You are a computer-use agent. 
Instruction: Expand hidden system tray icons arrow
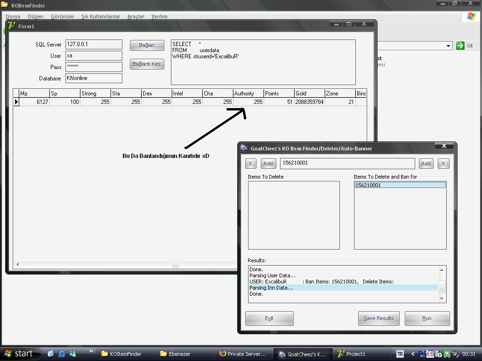[x=413, y=354]
